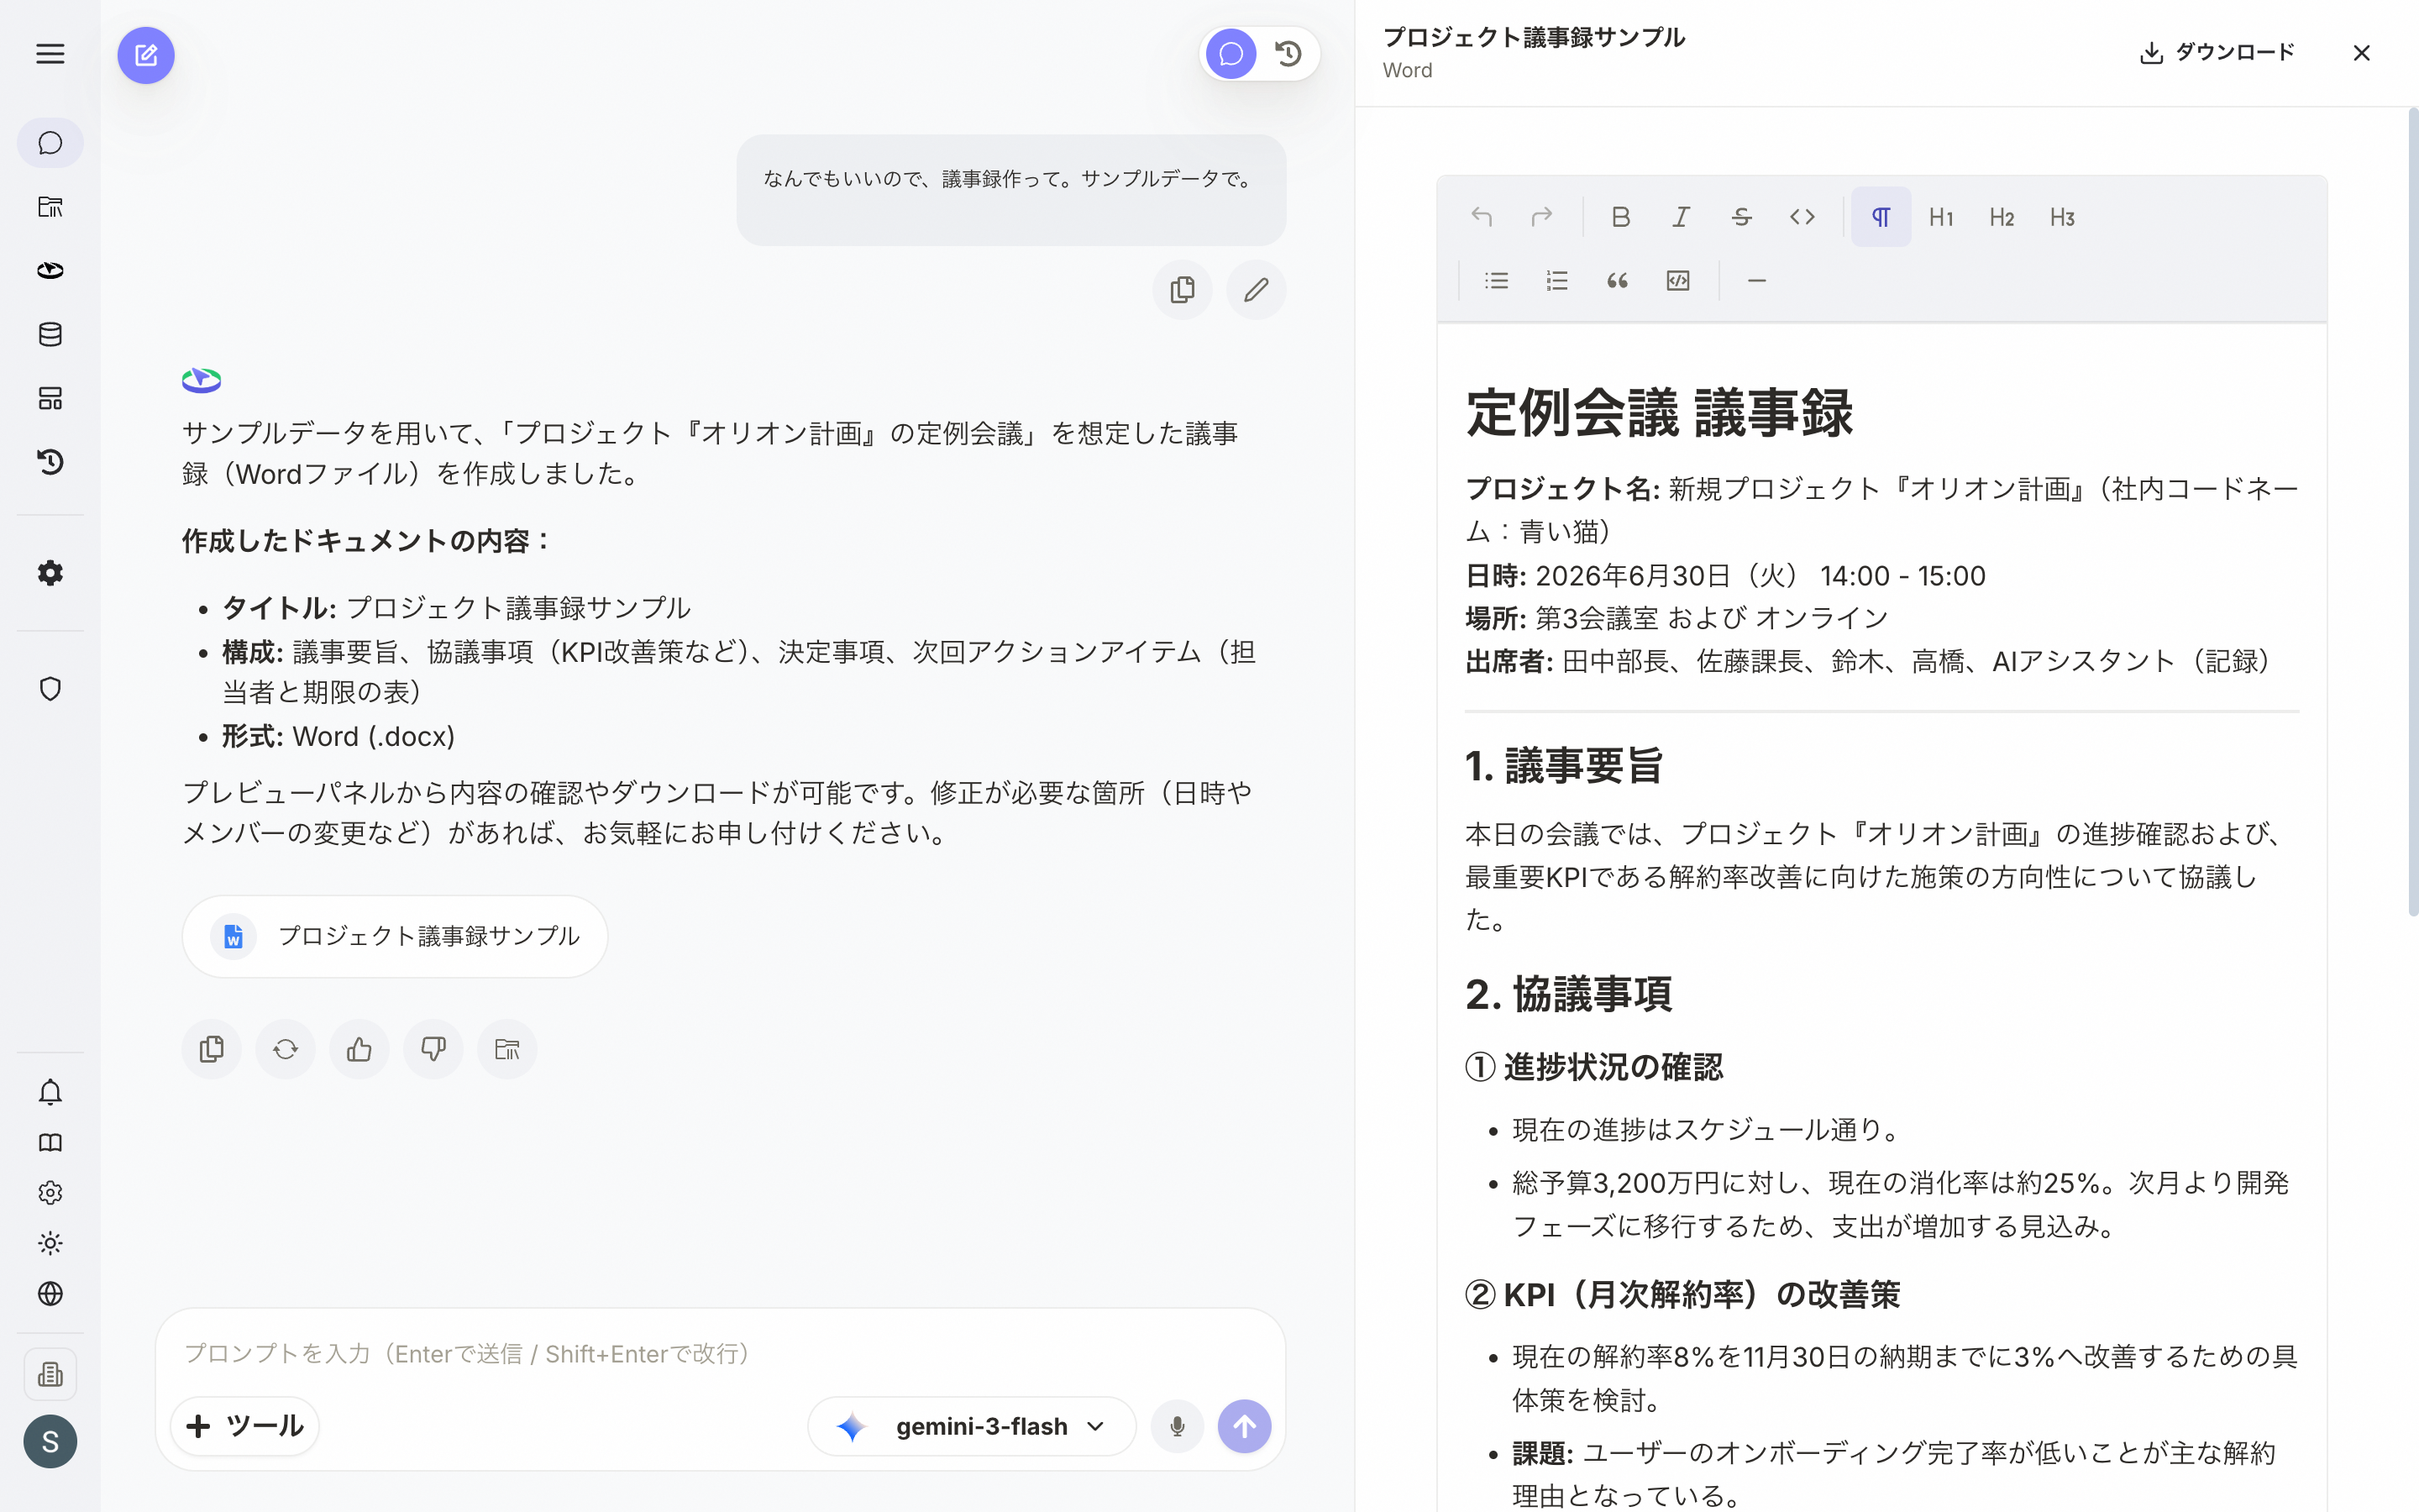The height and width of the screenshot is (1512, 2419).
Task: Insert a bulleted list
Action: click(x=1497, y=281)
